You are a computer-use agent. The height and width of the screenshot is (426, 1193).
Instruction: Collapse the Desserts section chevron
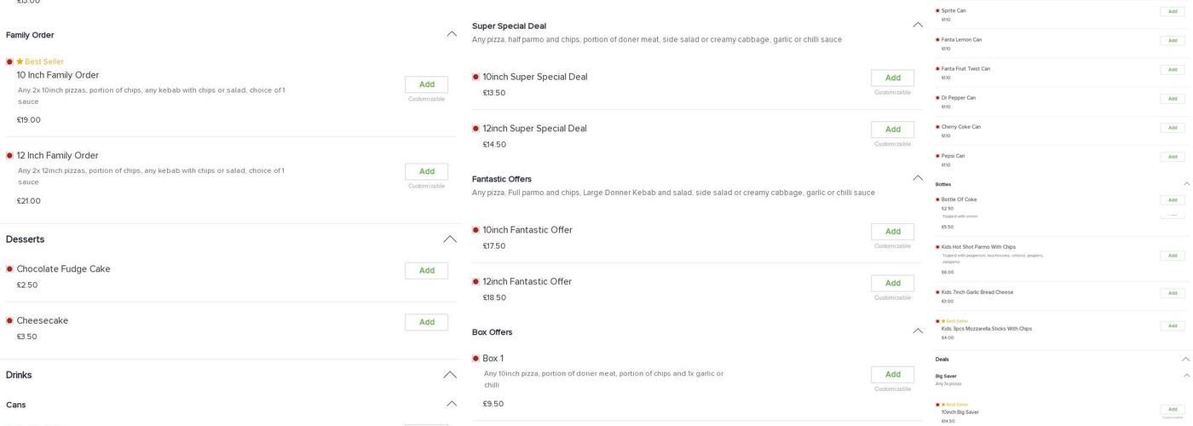(x=450, y=239)
